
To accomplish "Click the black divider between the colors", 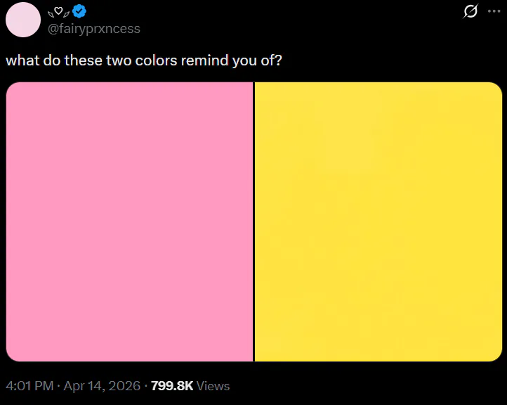I will pos(253,221).
